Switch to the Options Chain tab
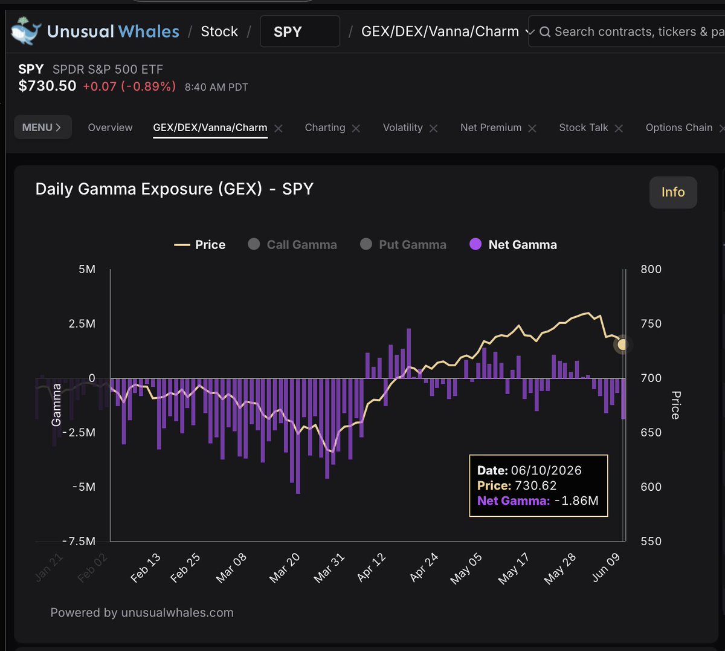 click(679, 128)
